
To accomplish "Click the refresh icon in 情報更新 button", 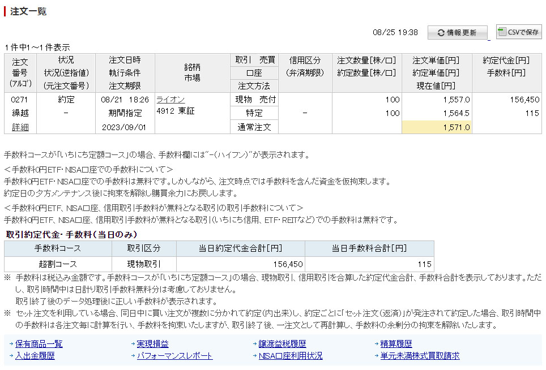I will (x=441, y=33).
